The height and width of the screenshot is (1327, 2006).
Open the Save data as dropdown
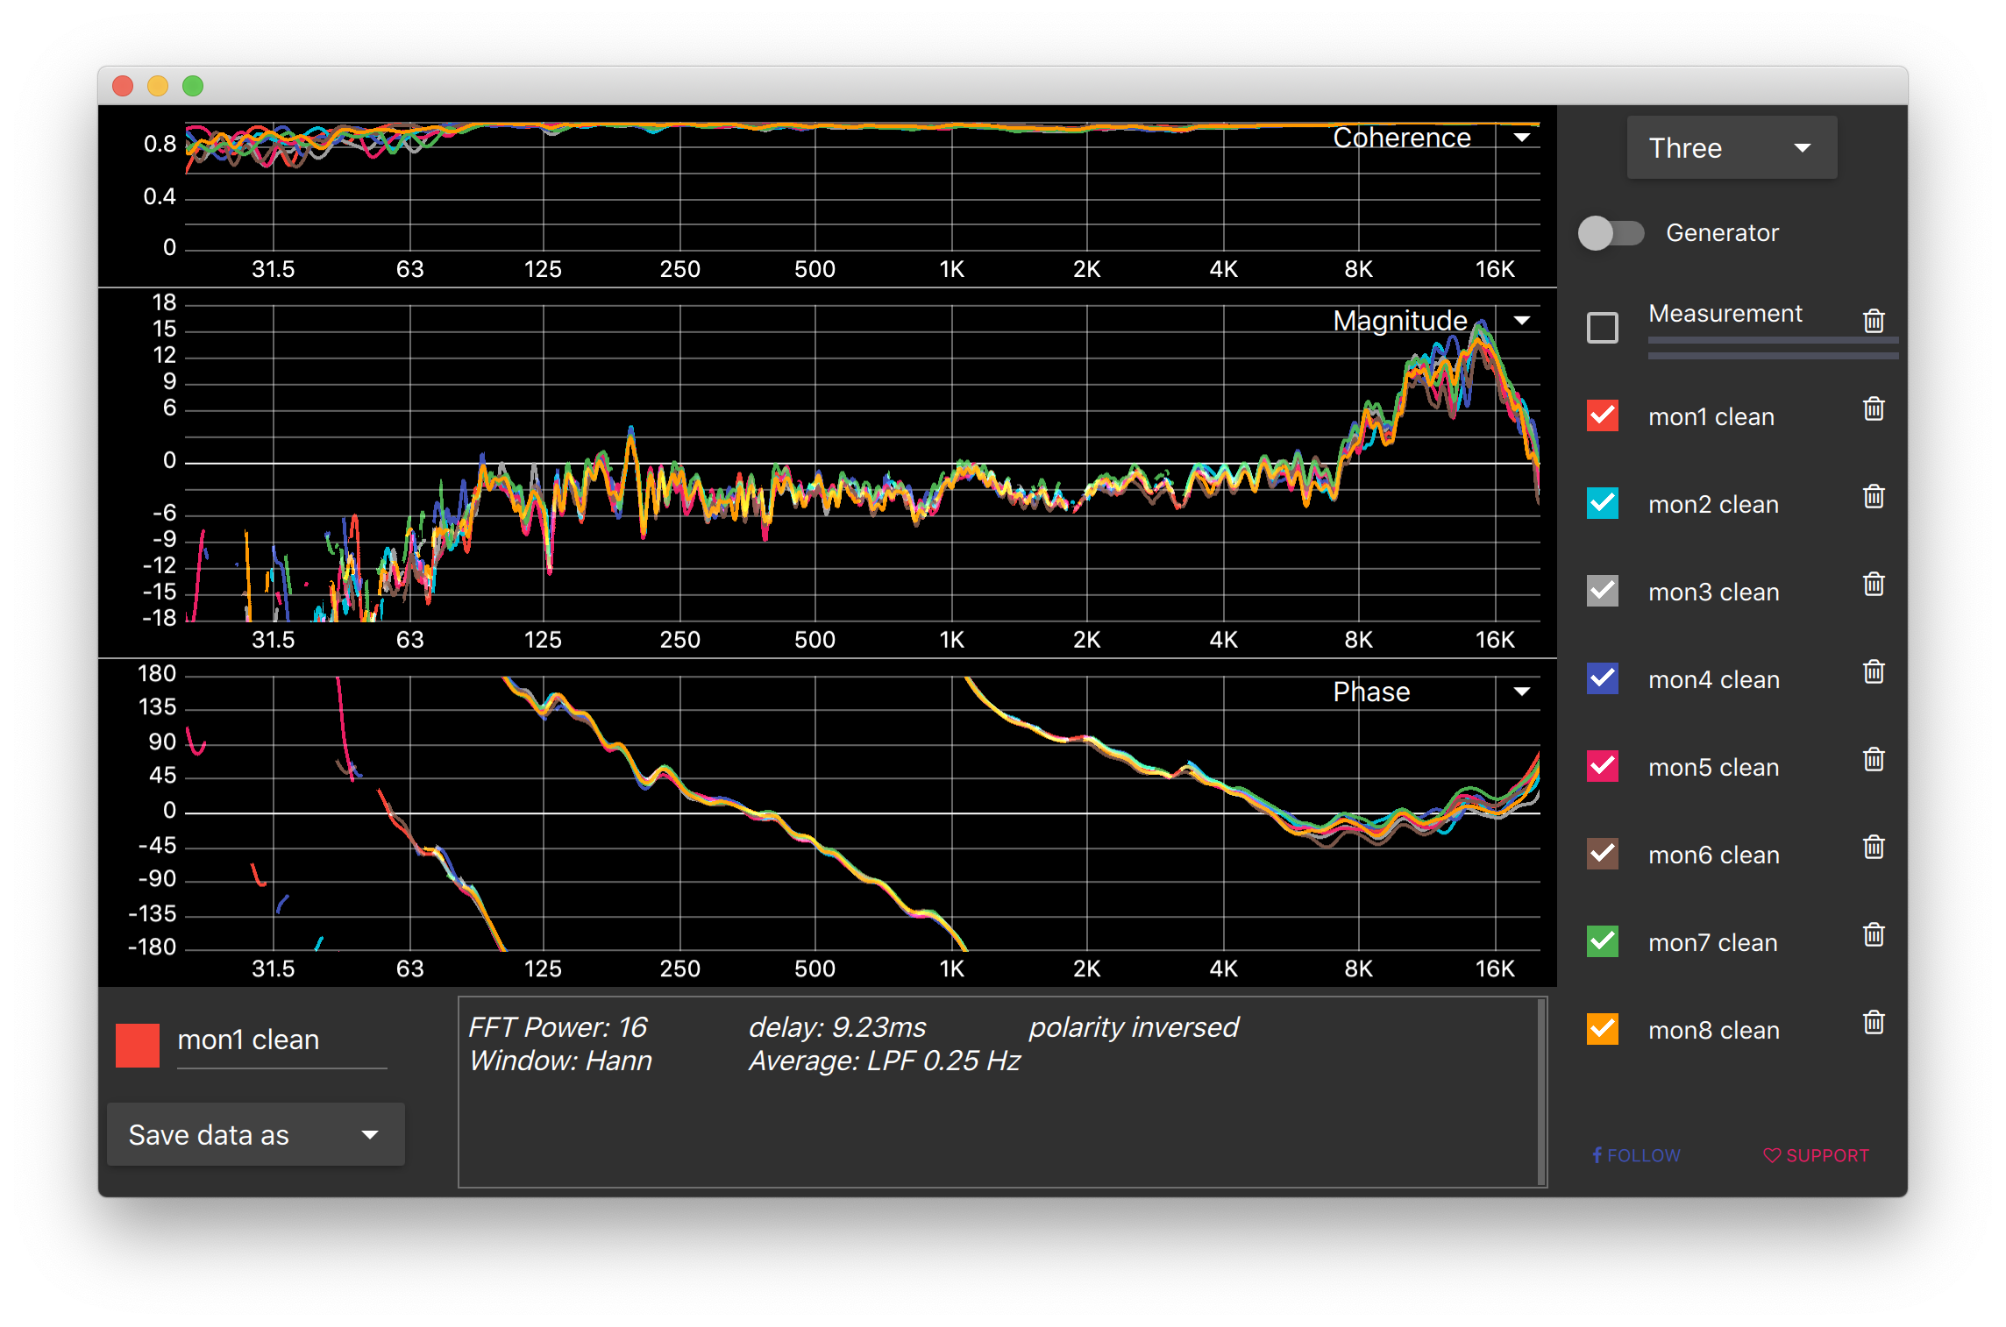coord(255,1135)
